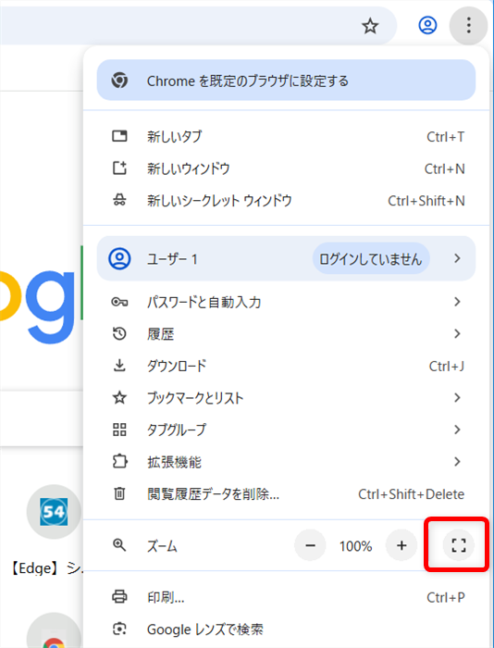Click the ユーザー 1 profile avatar icon

(119, 258)
